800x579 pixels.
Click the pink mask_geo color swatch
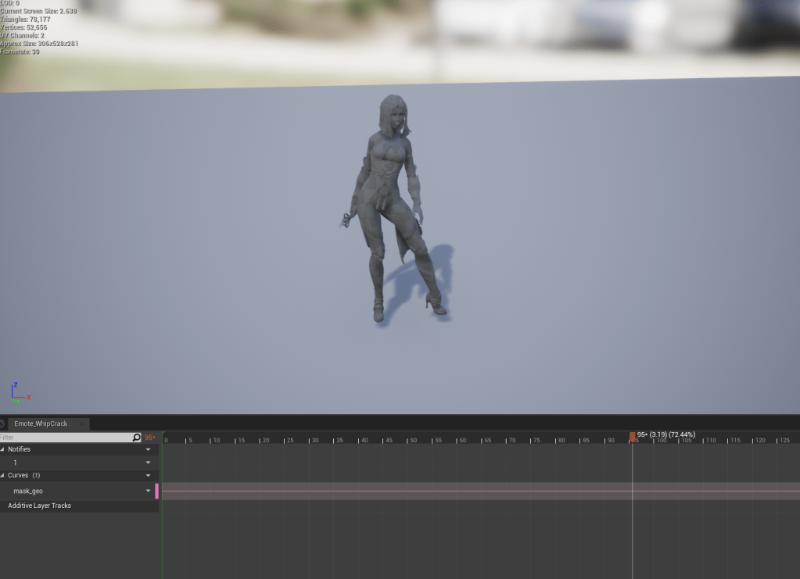tap(156, 491)
